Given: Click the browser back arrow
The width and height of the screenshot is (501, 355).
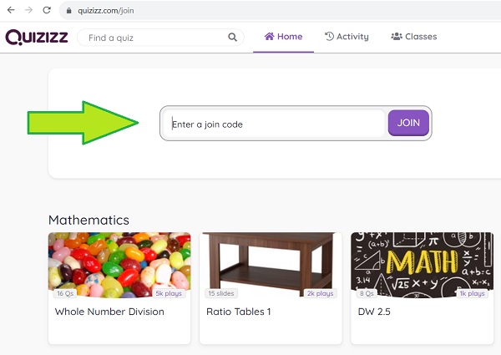Looking at the screenshot, I should (10, 10).
